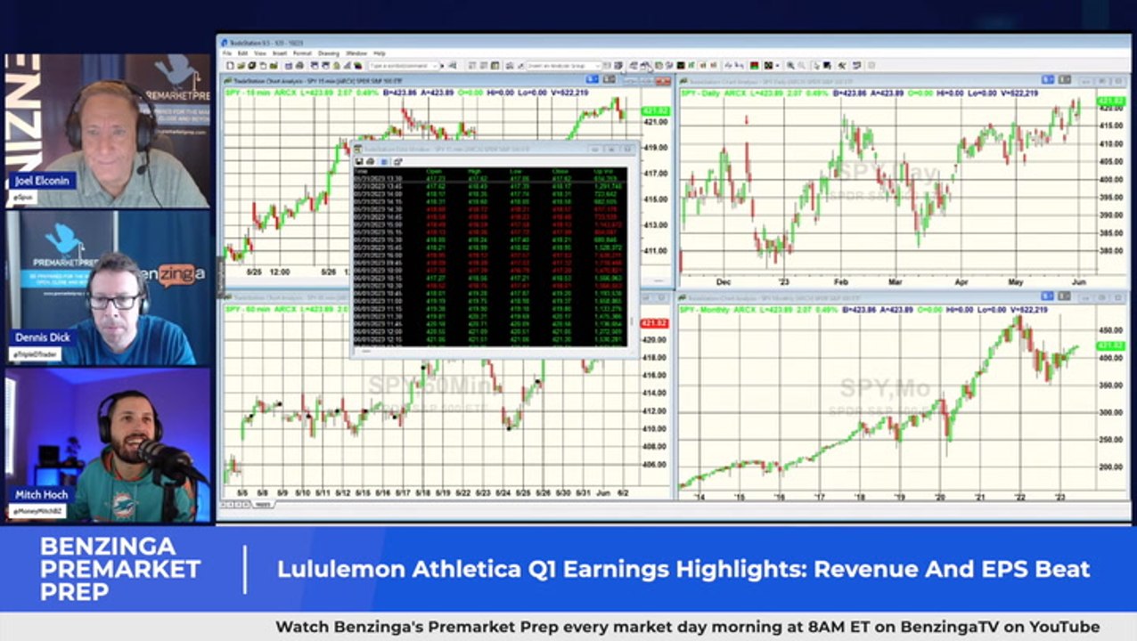The height and width of the screenshot is (641, 1137).
Task: Click the New document toolbar icon
Action: point(230,66)
